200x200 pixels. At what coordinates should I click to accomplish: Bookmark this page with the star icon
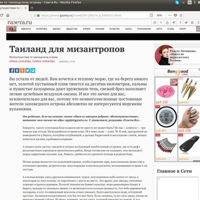coord(181,16)
